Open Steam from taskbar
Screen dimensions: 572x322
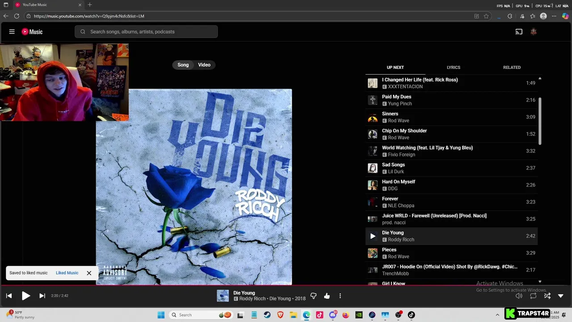(267, 315)
